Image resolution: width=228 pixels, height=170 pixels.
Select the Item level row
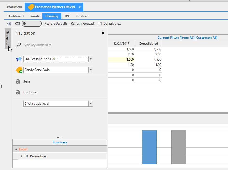pyautogui.click(x=60, y=81)
